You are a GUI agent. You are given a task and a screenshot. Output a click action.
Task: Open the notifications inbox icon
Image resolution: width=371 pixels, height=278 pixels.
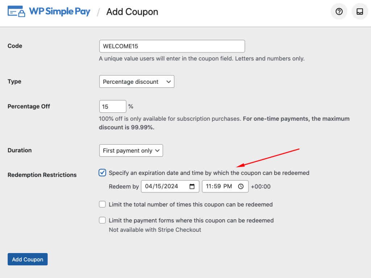coord(360,12)
